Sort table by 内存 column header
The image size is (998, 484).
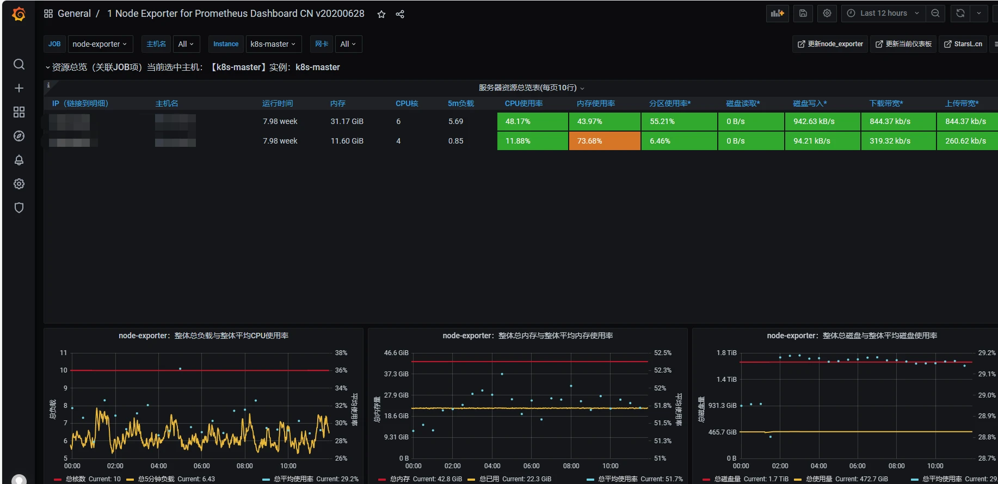coord(338,103)
